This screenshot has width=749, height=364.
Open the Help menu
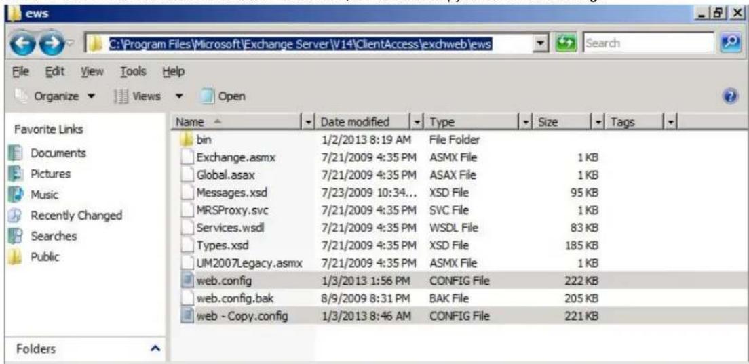click(x=174, y=72)
